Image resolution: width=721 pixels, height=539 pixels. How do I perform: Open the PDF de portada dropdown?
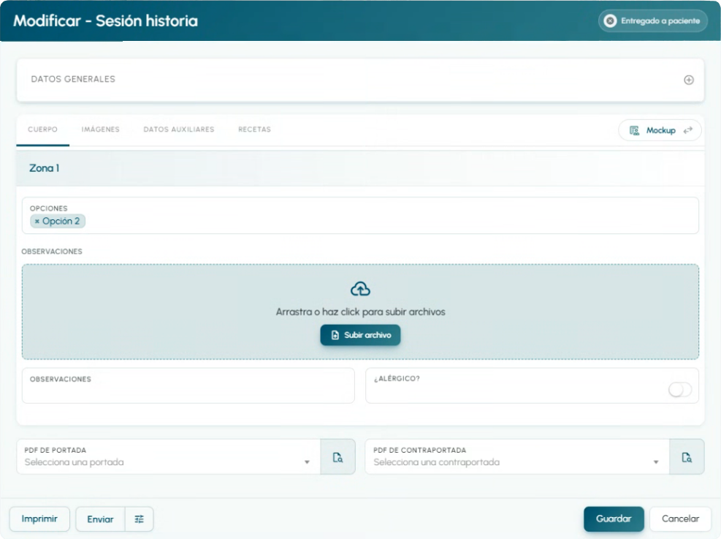[x=168, y=456]
